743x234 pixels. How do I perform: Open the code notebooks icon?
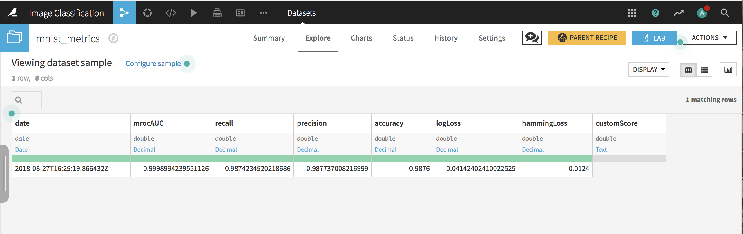pos(171,13)
